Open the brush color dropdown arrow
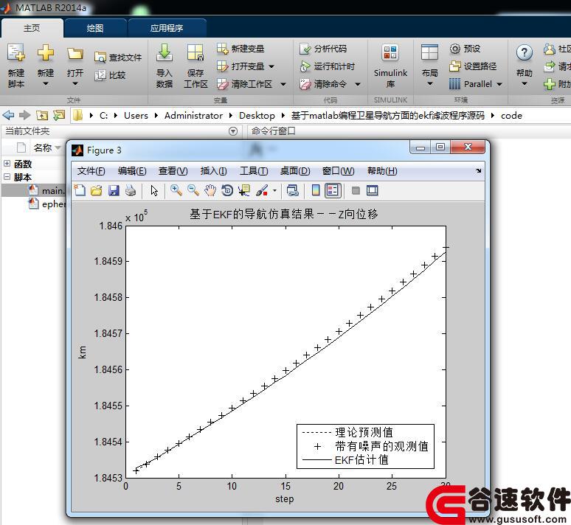The height and width of the screenshot is (525, 571). (x=274, y=190)
